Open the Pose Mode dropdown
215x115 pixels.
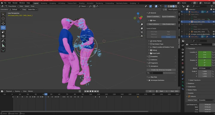12,6
